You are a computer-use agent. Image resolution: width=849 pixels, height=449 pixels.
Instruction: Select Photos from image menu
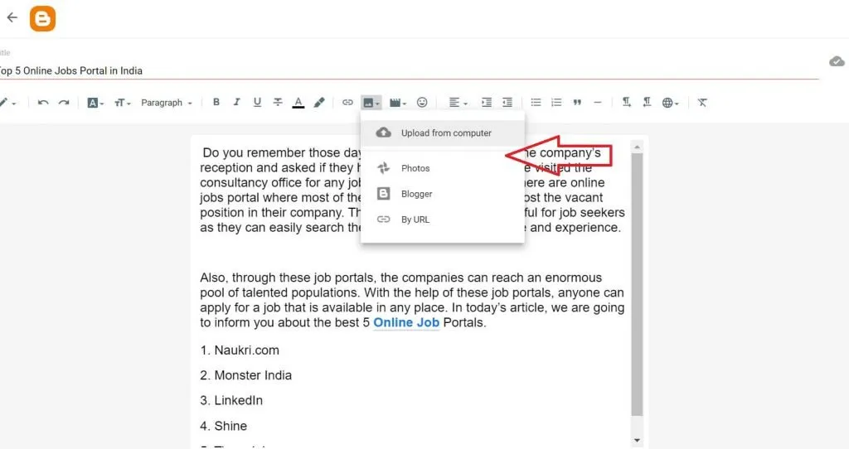tap(443, 168)
